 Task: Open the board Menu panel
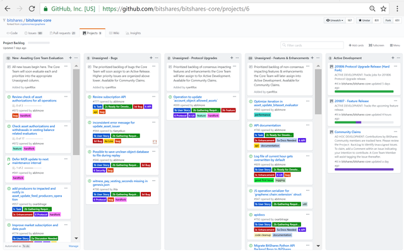coord(395,45)
